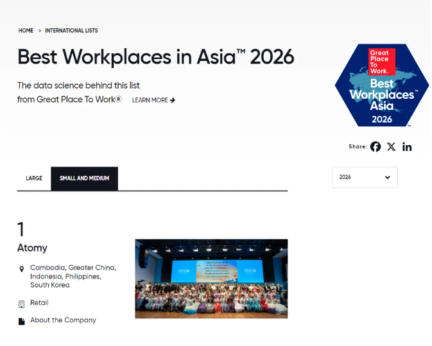Open the Atomy company name
This screenshot has height=346, width=432.
32,248
